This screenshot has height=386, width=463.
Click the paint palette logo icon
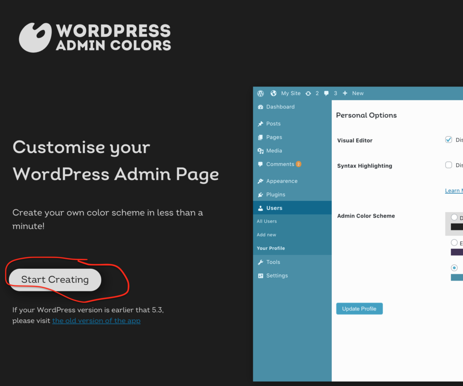(35, 38)
